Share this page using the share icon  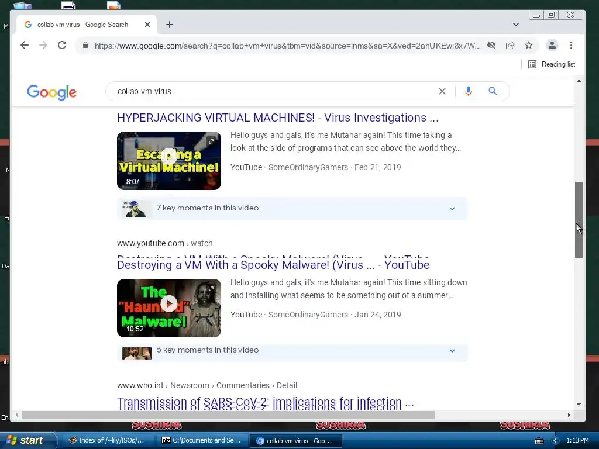(x=510, y=46)
